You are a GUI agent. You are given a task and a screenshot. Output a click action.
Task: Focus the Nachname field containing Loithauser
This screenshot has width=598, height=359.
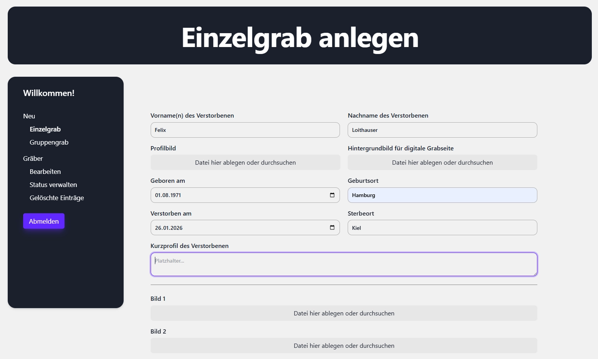(x=442, y=130)
